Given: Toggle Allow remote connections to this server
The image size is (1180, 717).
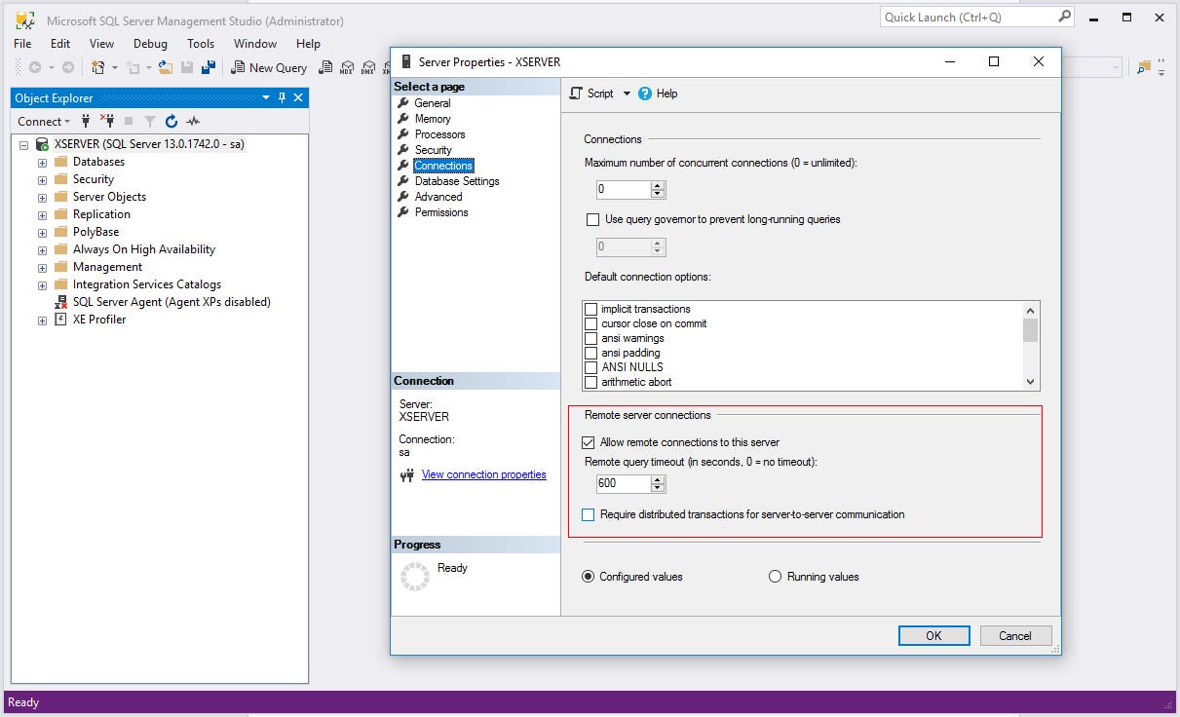Looking at the screenshot, I should [x=588, y=442].
